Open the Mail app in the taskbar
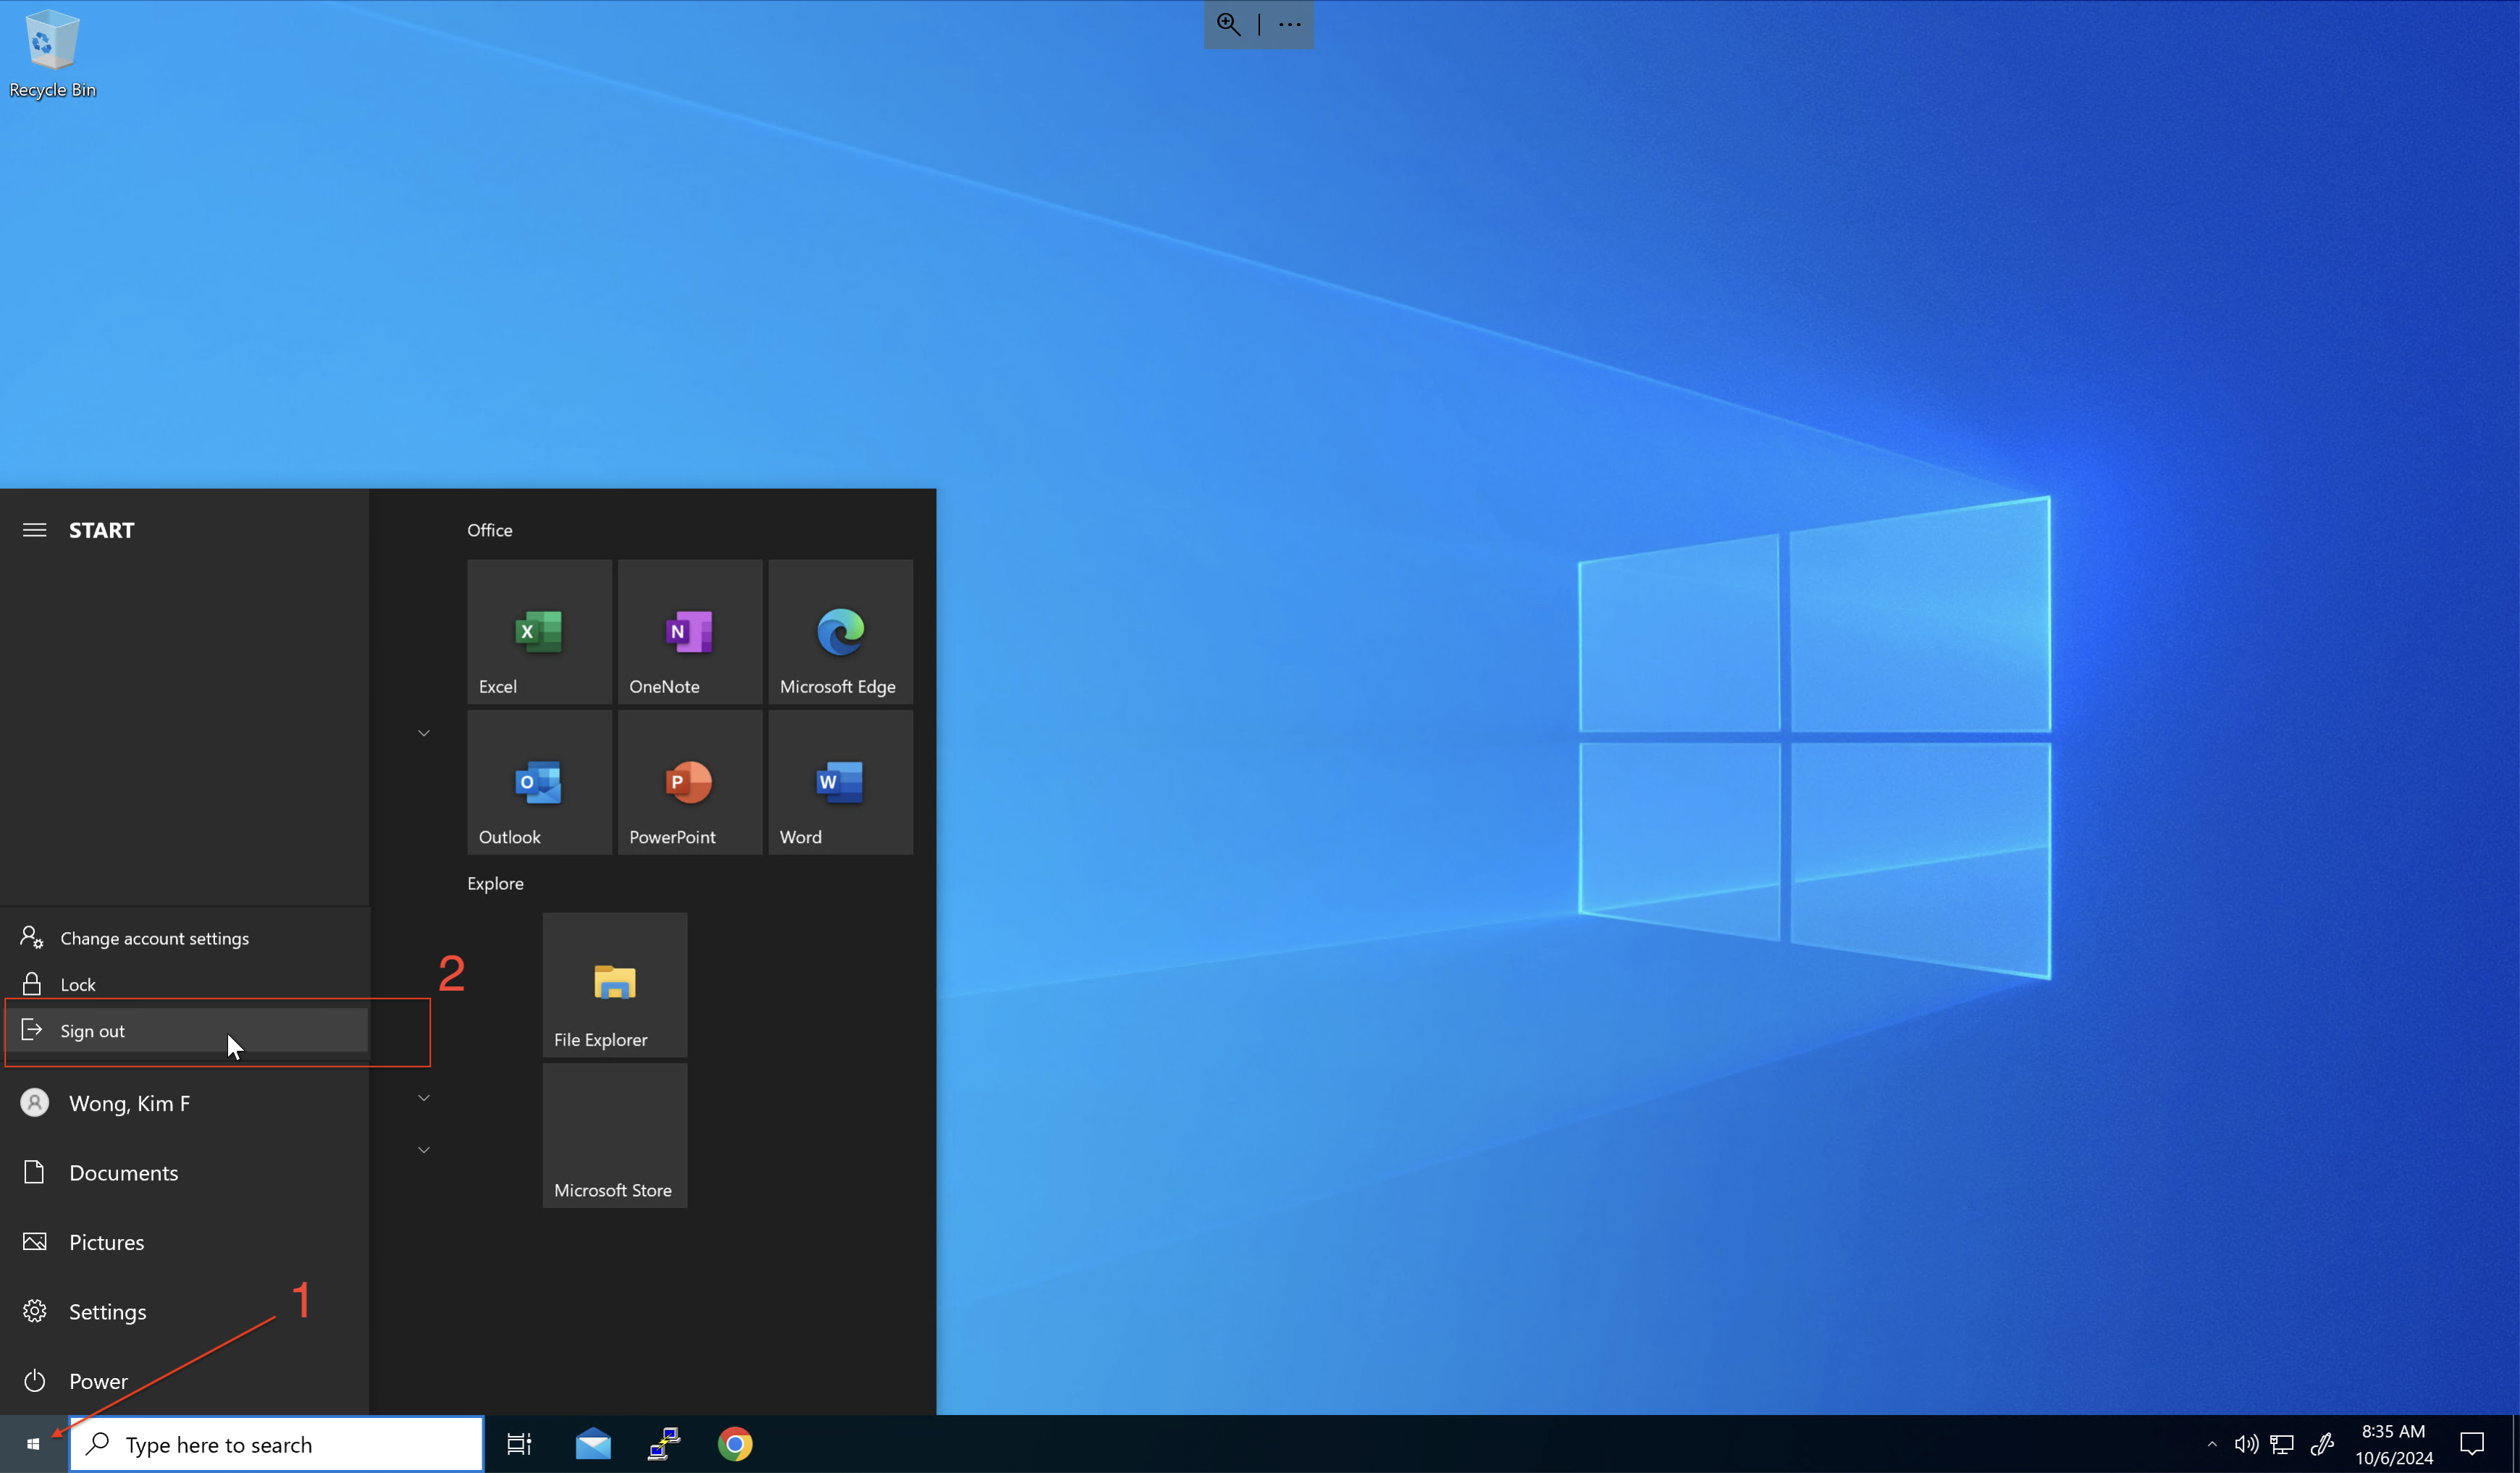This screenshot has width=2520, height=1473. coord(593,1444)
